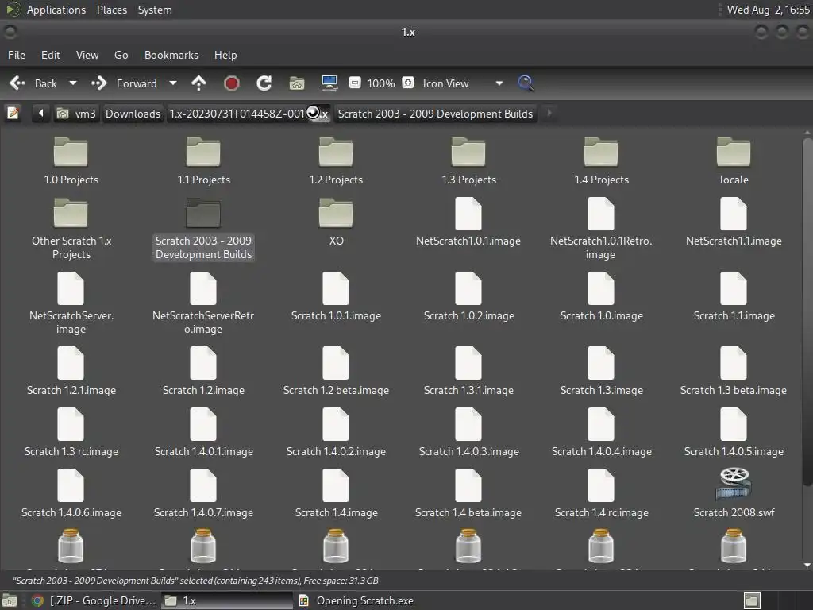Open the search magnifier icon
This screenshot has width=813, height=610.
point(526,83)
